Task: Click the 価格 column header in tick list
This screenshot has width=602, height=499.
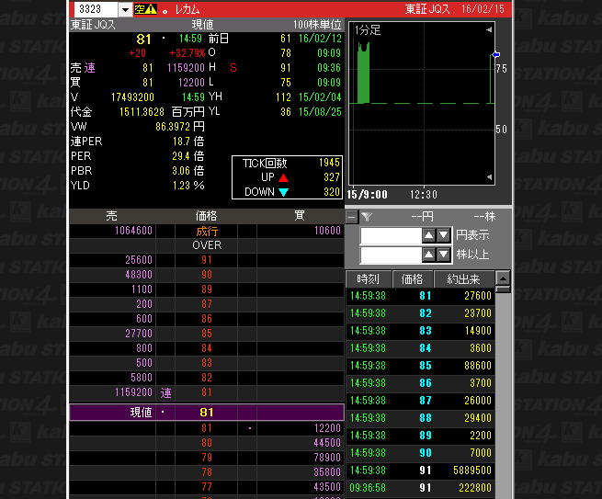Action: tap(413, 279)
